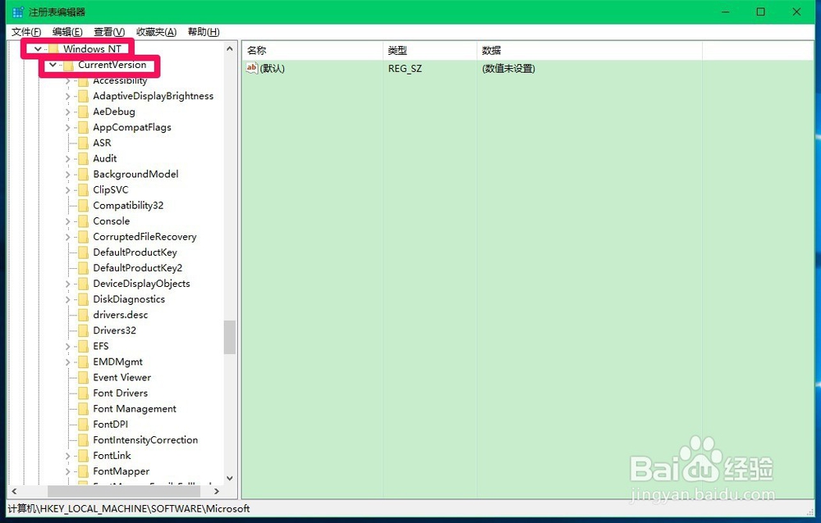Viewport: 821px width, 523px height.
Task: Click the (默认) string value icon
Action: pyautogui.click(x=252, y=68)
